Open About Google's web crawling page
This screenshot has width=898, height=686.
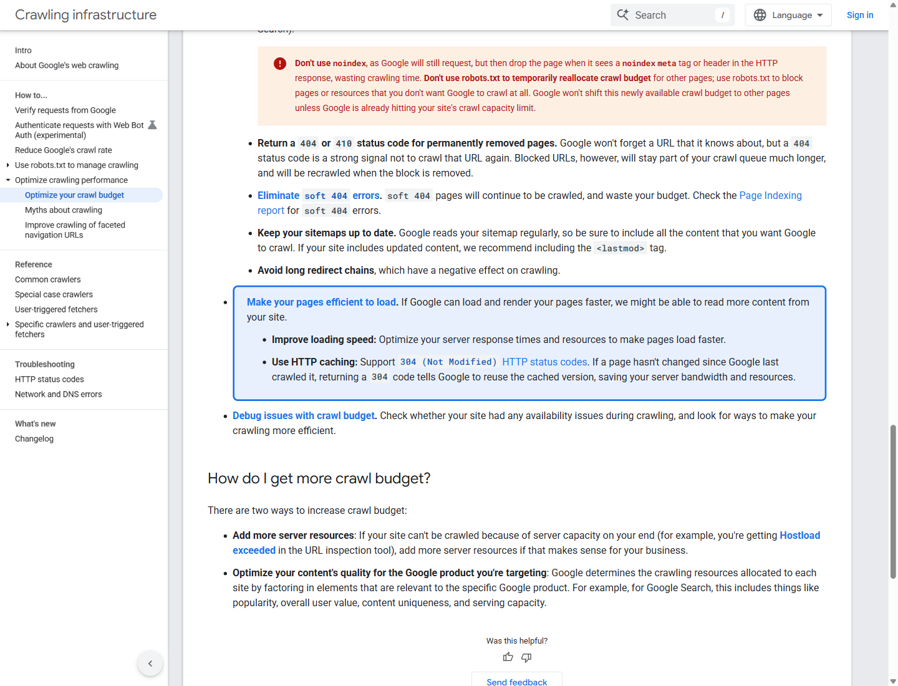coord(67,65)
